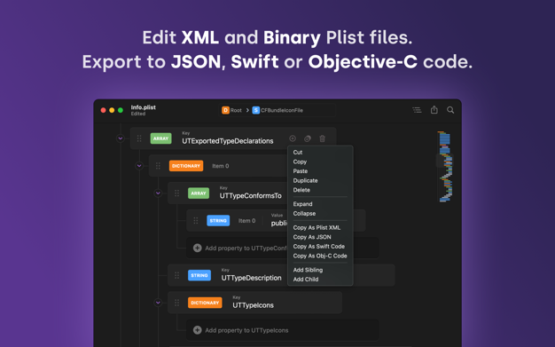The image size is (555, 347).
Task: Click the outline list icon in toolbar
Action: [x=417, y=110]
